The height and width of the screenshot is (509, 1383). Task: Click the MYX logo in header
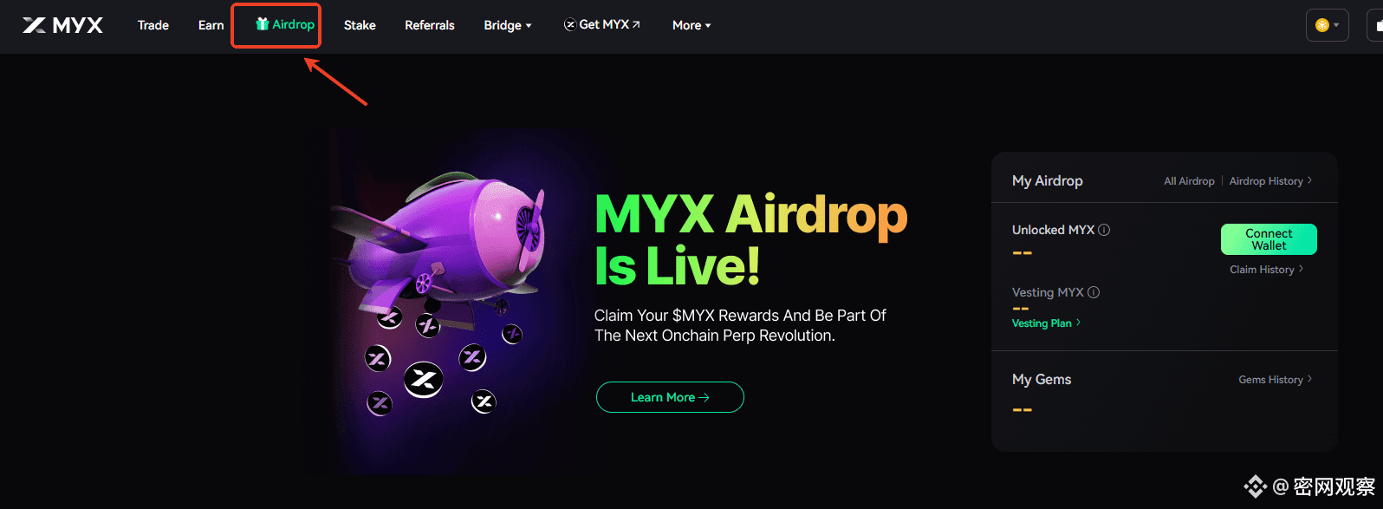62,25
